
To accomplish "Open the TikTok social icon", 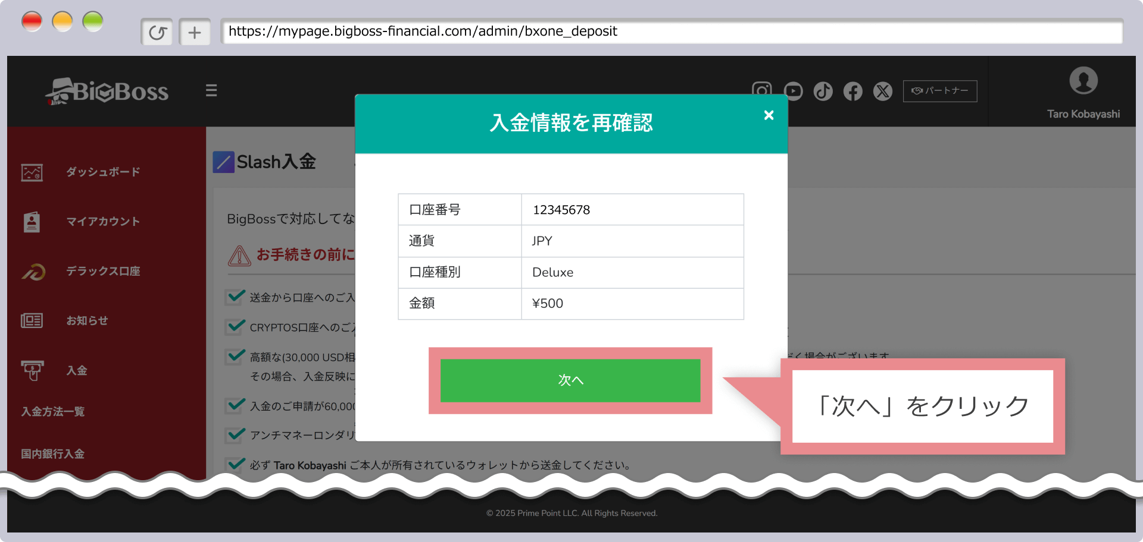I will coord(823,91).
